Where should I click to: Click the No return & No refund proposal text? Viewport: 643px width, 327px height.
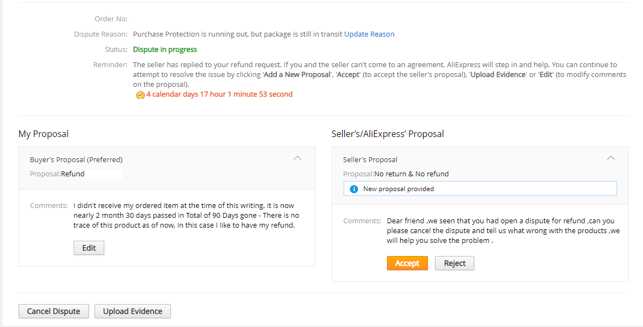412,174
